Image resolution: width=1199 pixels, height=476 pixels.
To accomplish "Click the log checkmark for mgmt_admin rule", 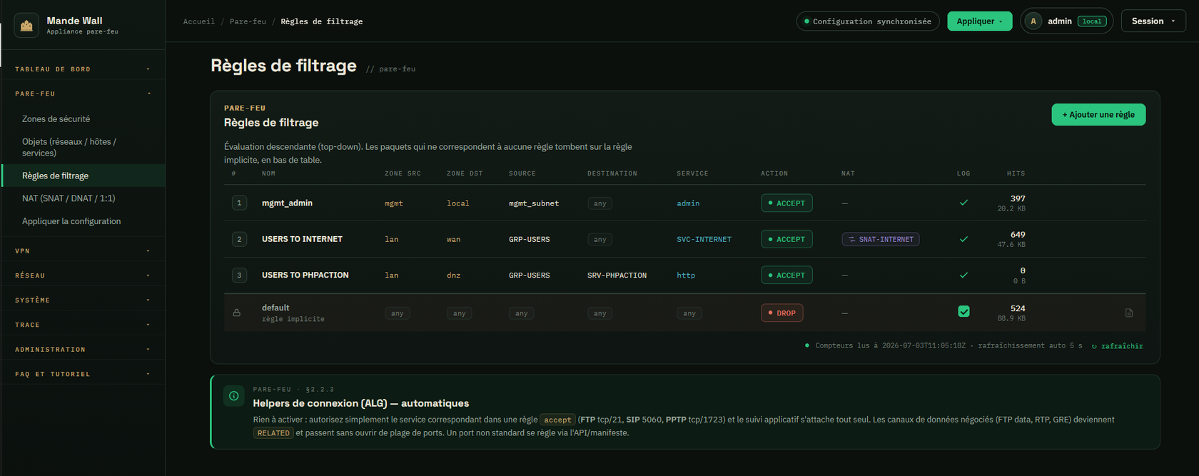I will (x=963, y=203).
